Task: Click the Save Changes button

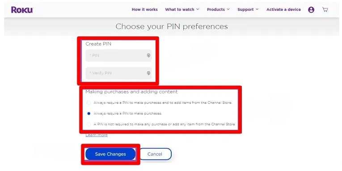Action: pos(110,154)
